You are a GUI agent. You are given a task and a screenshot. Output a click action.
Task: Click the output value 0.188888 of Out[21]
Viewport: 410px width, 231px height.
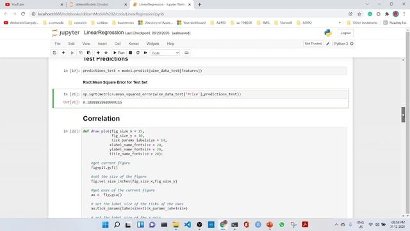pos(102,103)
